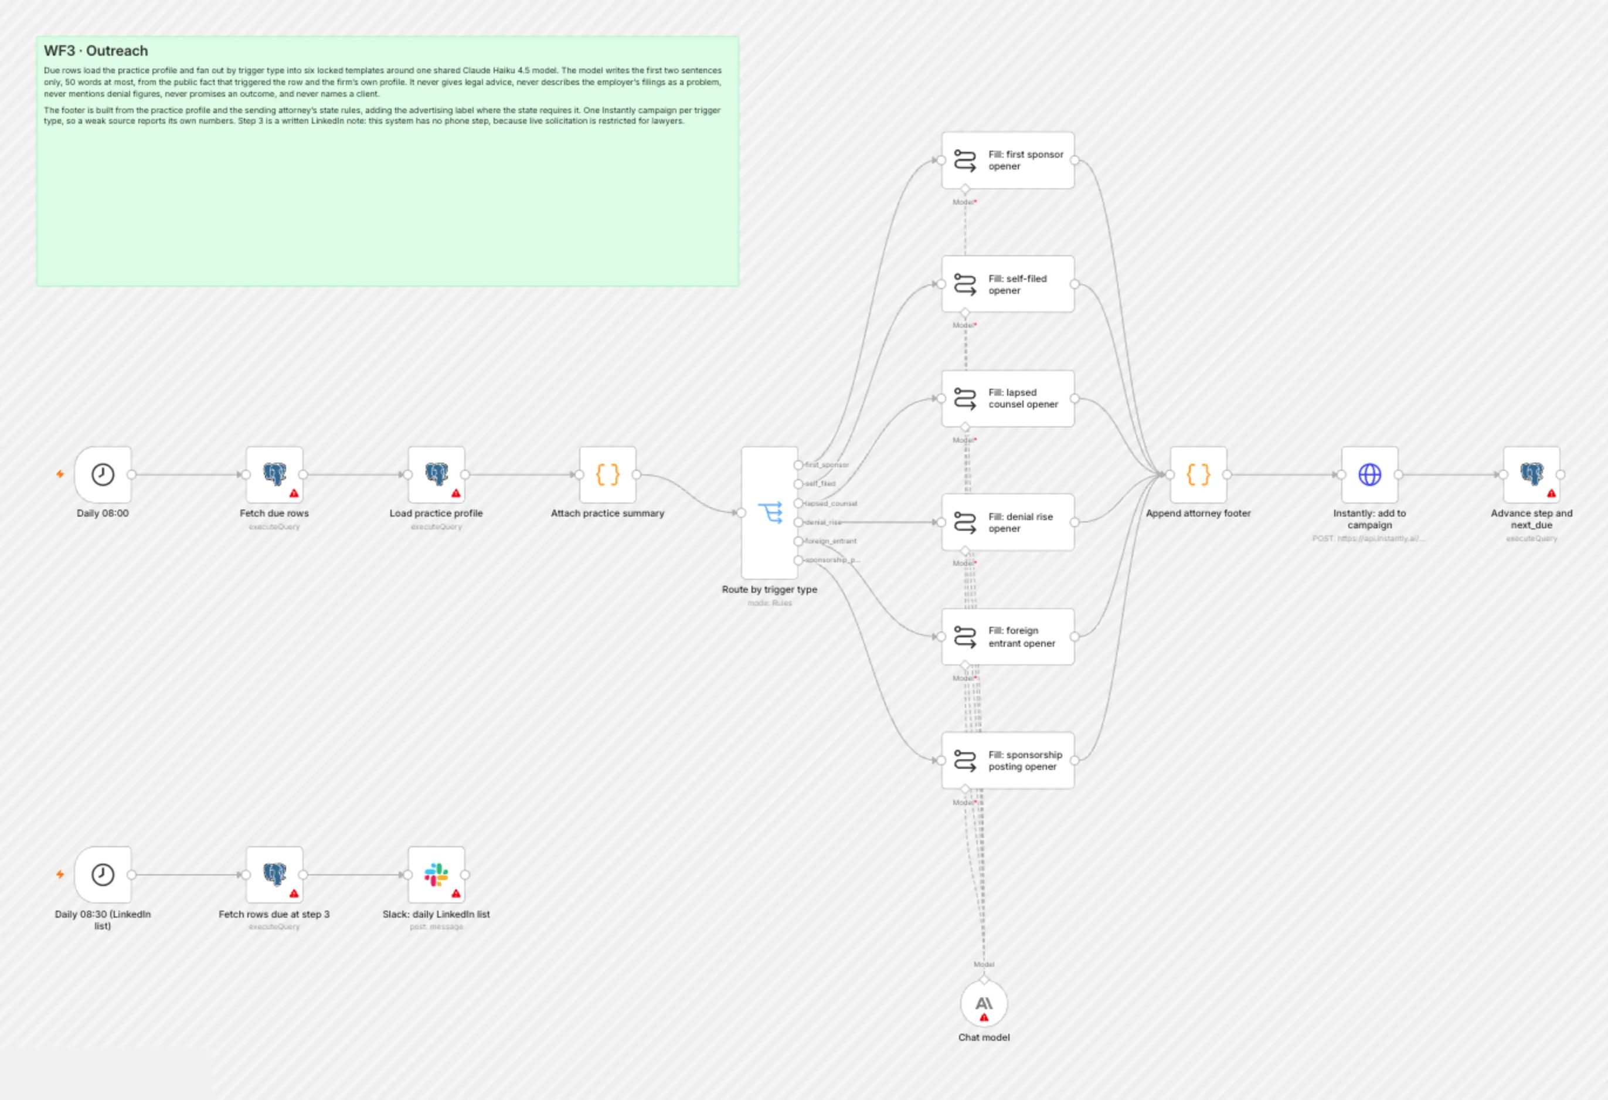This screenshot has width=1608, height=1100.
Task: Select the Fill: foreign entrant opener node
Action: click(x=1008, y=637)
